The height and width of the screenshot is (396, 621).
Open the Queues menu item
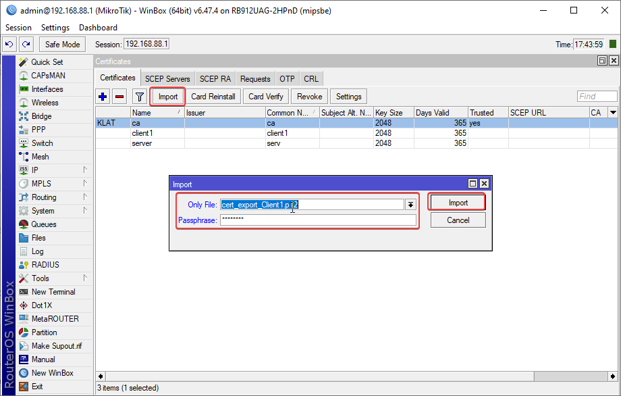54,224
